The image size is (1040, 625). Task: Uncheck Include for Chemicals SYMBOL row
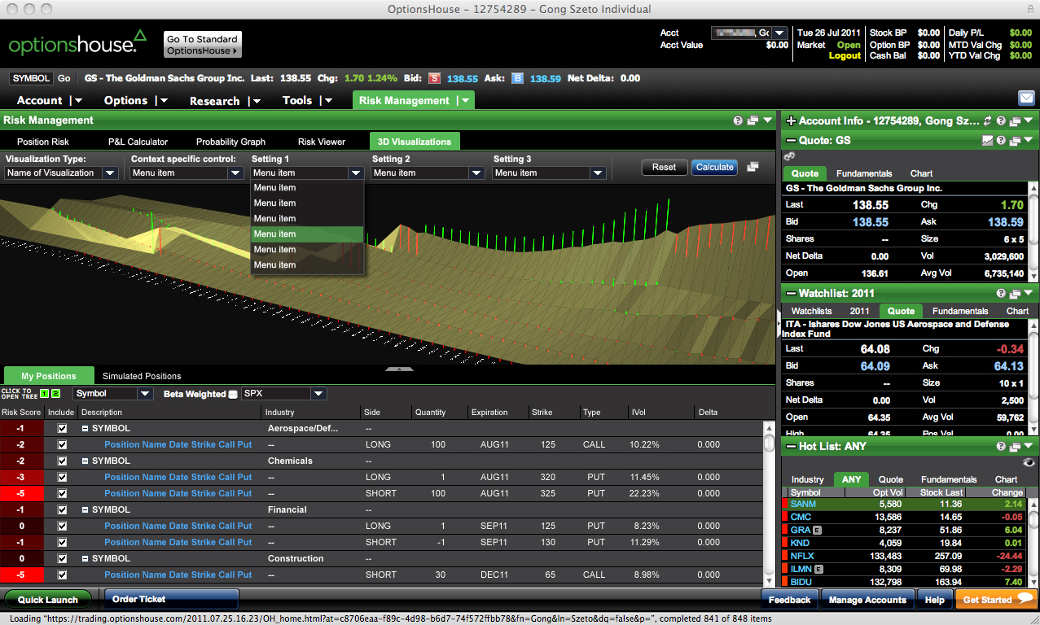click(x=62, y=461)
